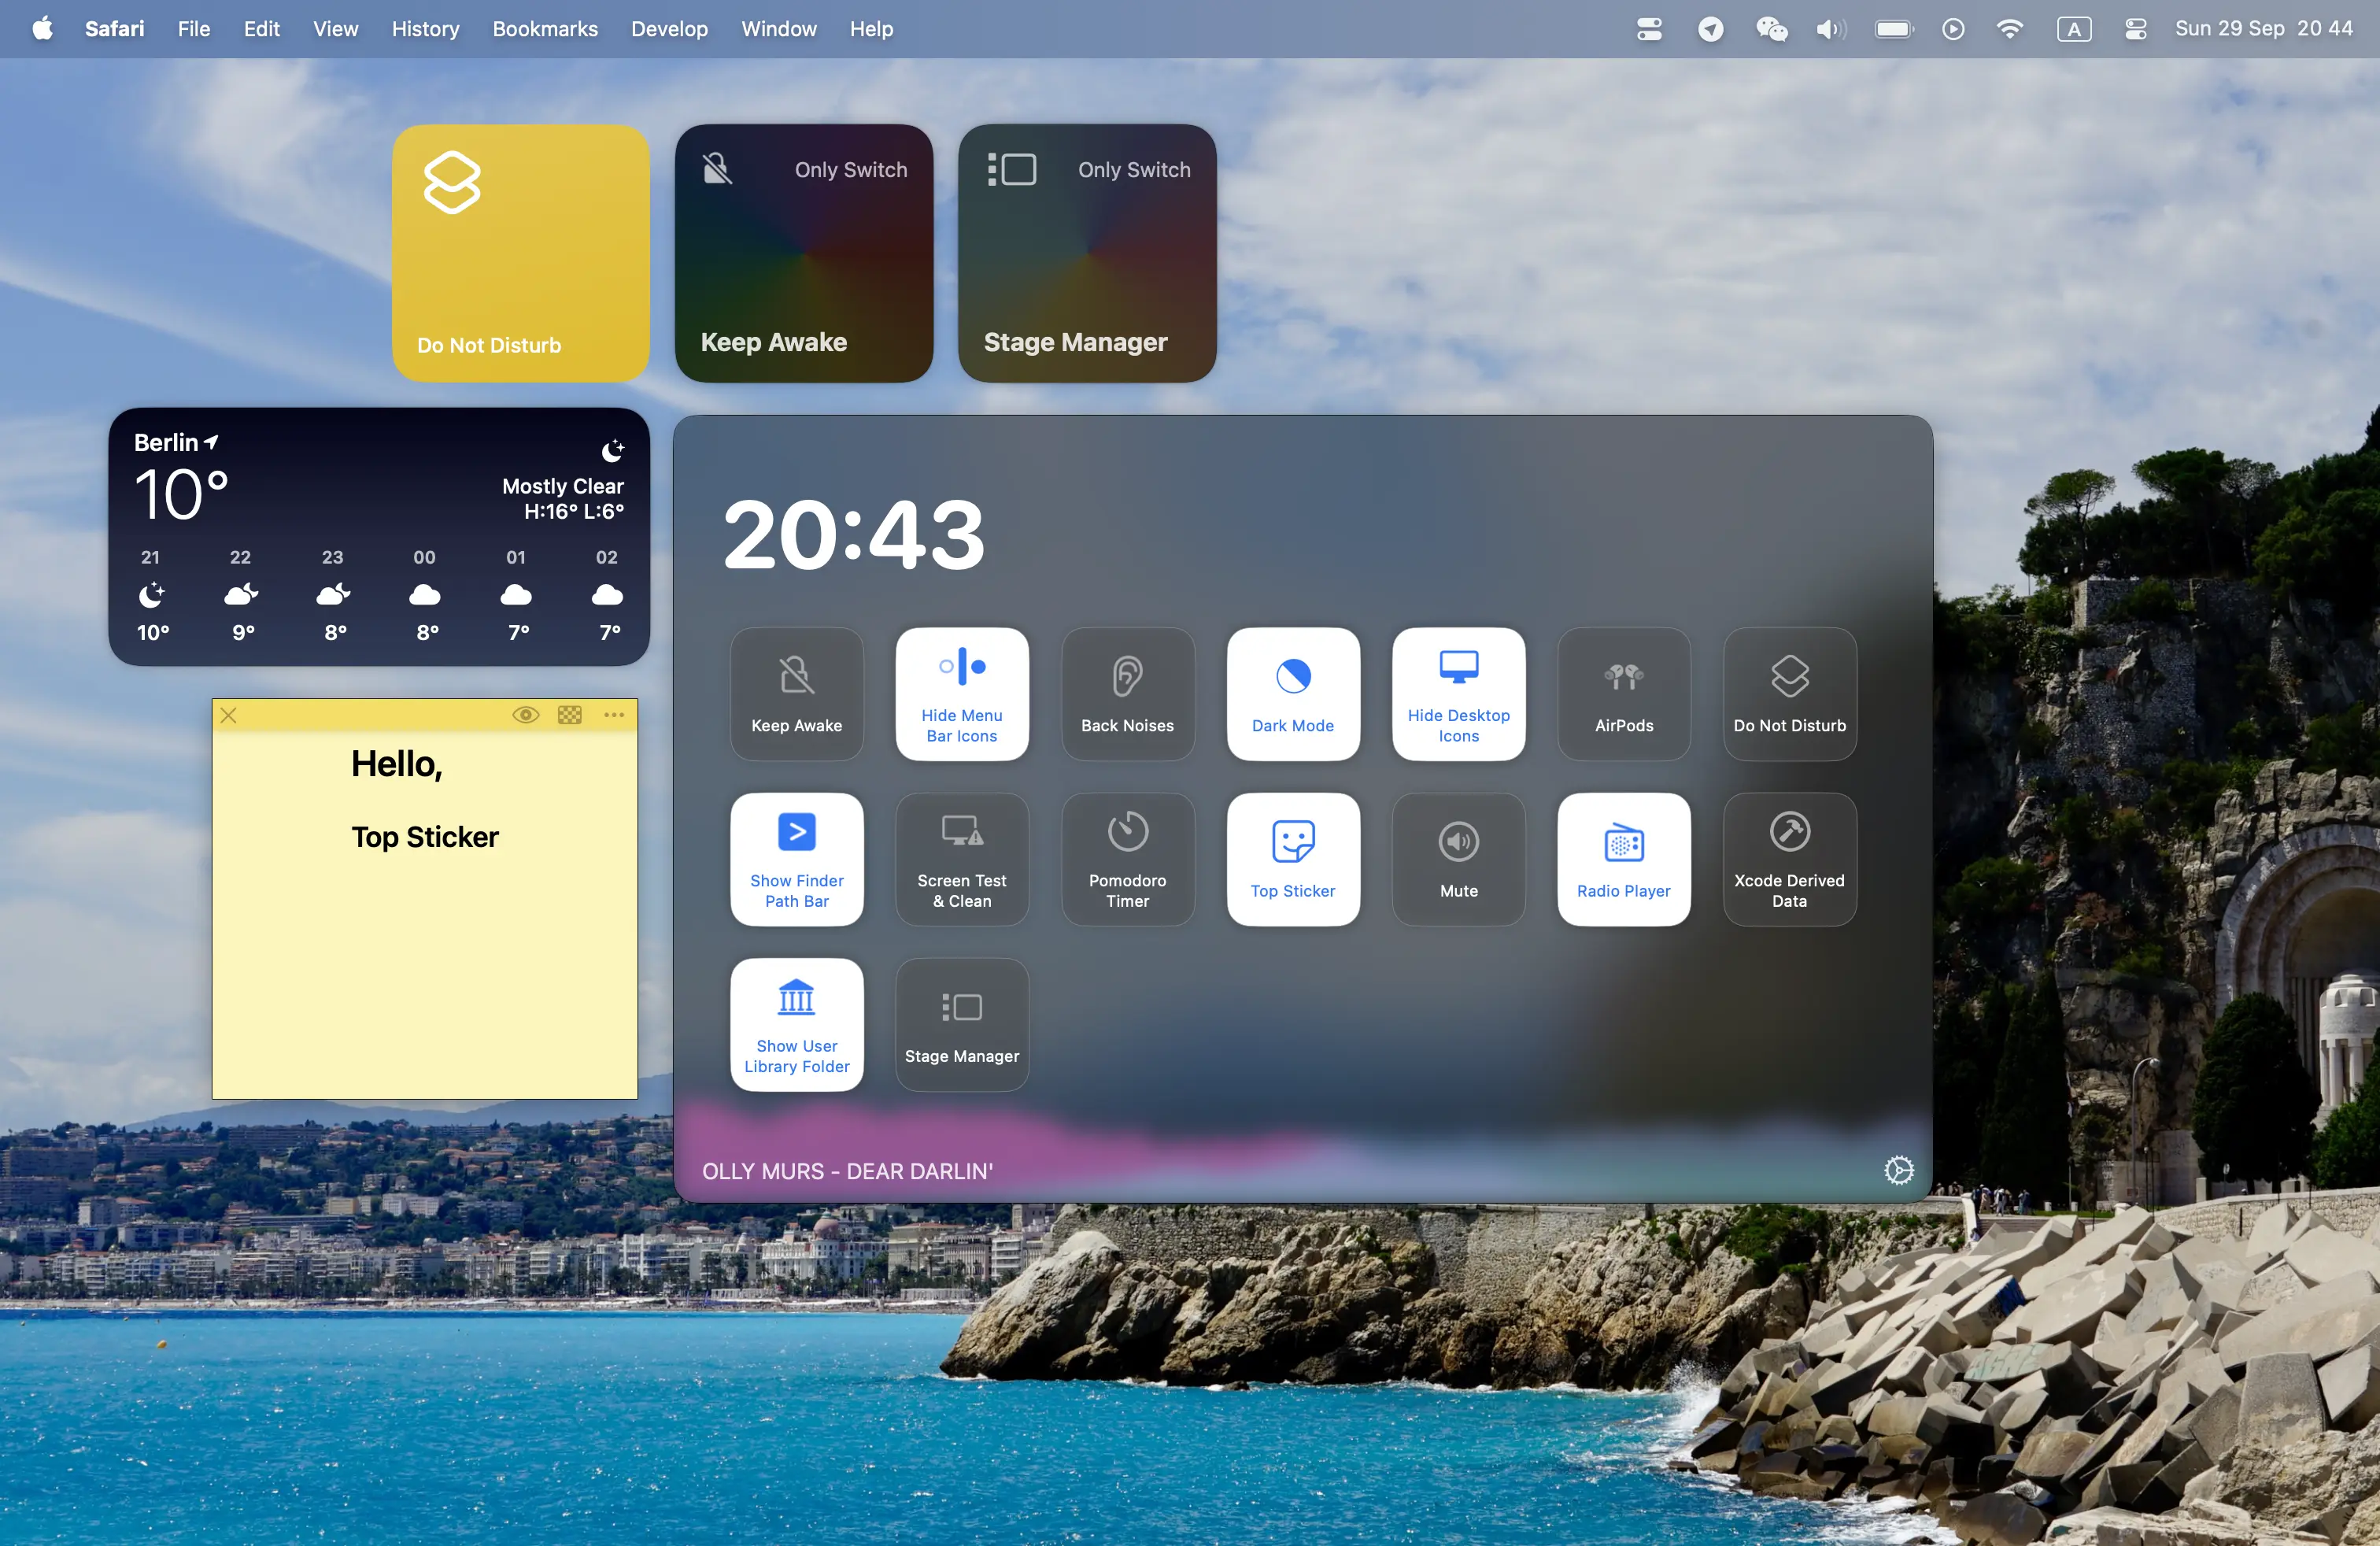The width and height of the screenshot is (2380, 1546).
Task: Open radio player settings via the gear icon
Action: coord(1898,1170)
